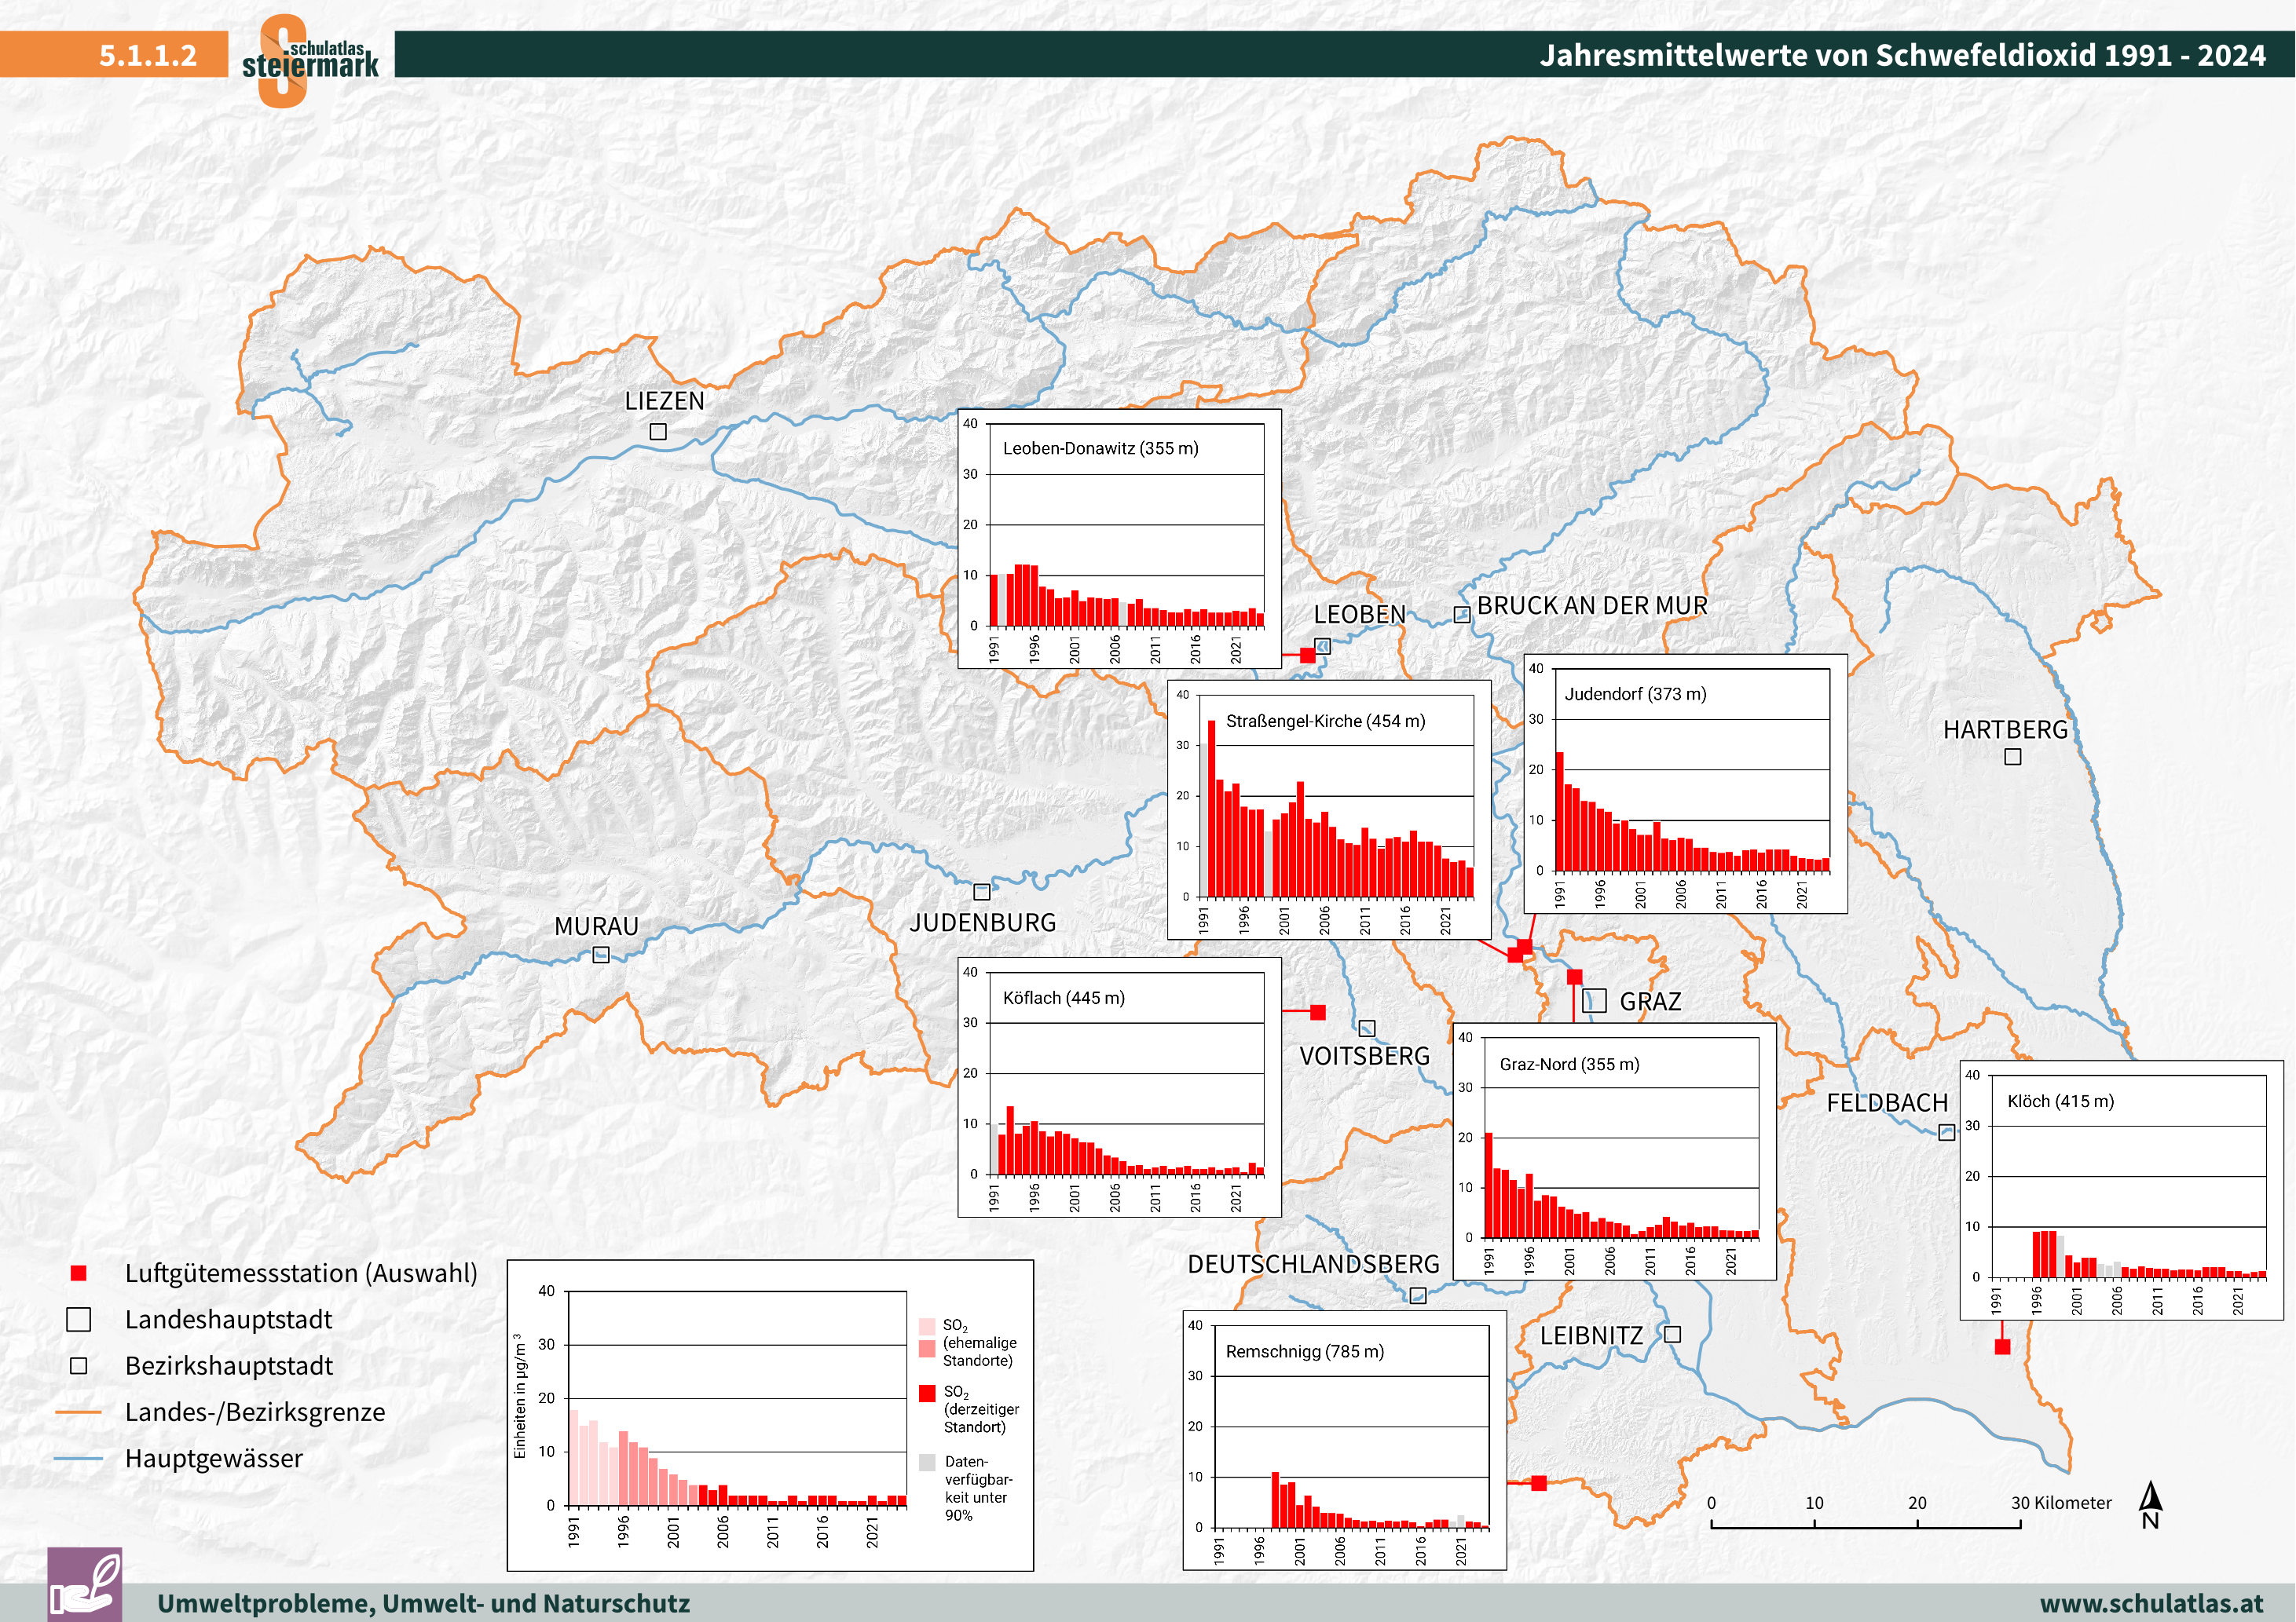Click the Umweltprobleme, Umwelt- und Naturschutz footer text

423,1603
